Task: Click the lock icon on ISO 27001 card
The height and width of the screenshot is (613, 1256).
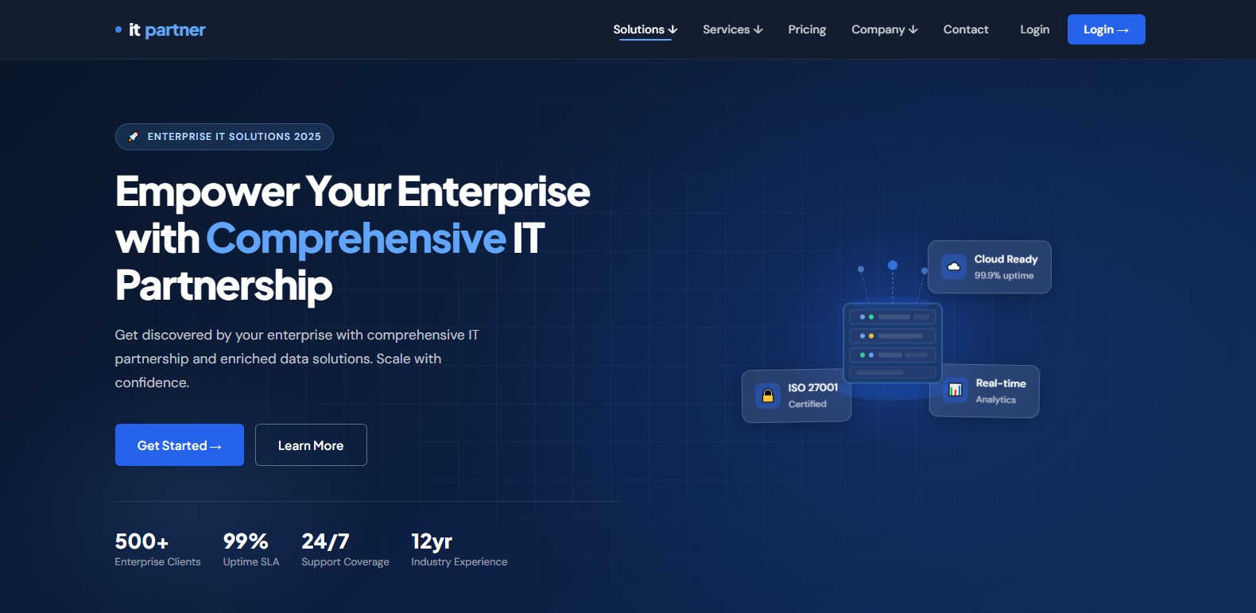Action: (768, 395)
